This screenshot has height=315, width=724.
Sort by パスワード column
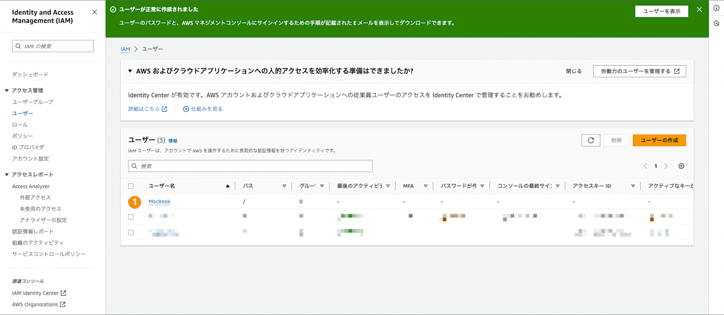(482, 186)
